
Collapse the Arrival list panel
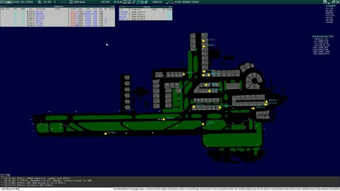pyautogui.click(x=169, y=7)
